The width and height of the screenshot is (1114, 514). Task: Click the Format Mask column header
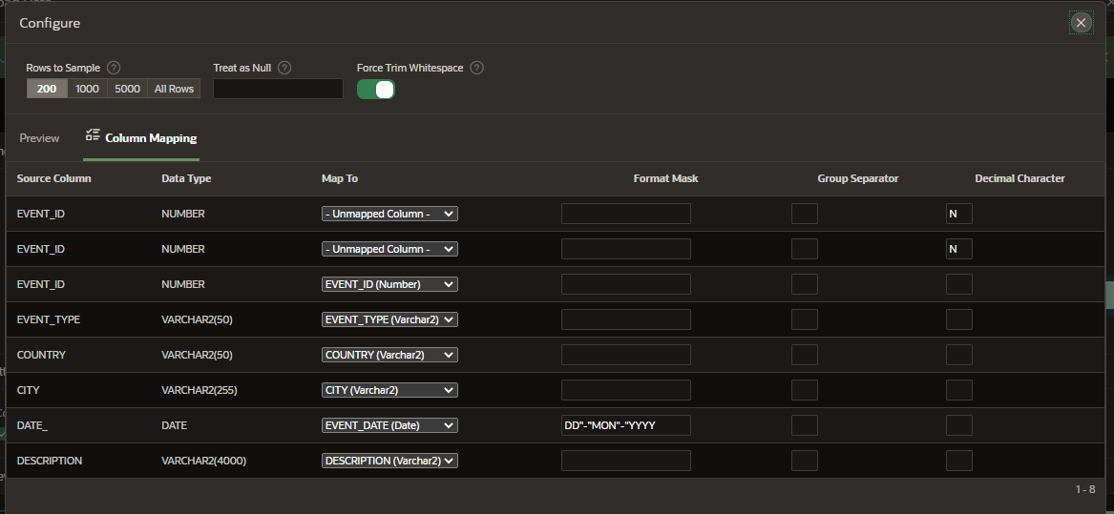click(665, 179)
